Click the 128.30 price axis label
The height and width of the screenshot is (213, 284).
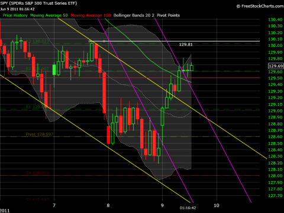tap(275, 156)
